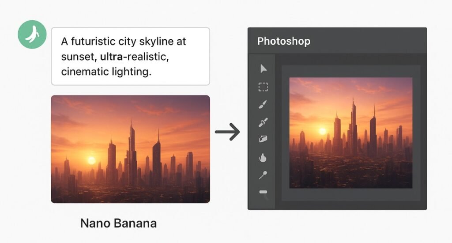
Task: Select the Eyedropper tool in Photoshop toolbar
Action: coord(263,122)
